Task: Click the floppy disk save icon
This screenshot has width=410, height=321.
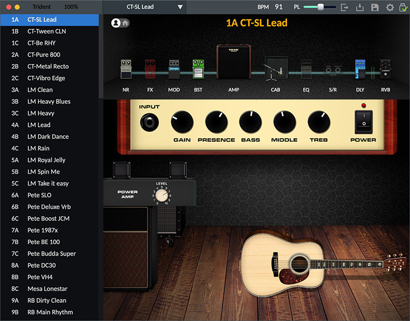Action: [x=375, y=7]
